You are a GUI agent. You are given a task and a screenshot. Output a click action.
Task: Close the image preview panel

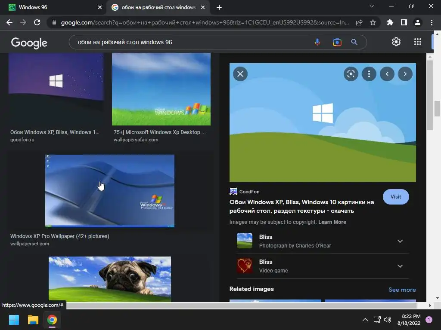click(240, 74)
